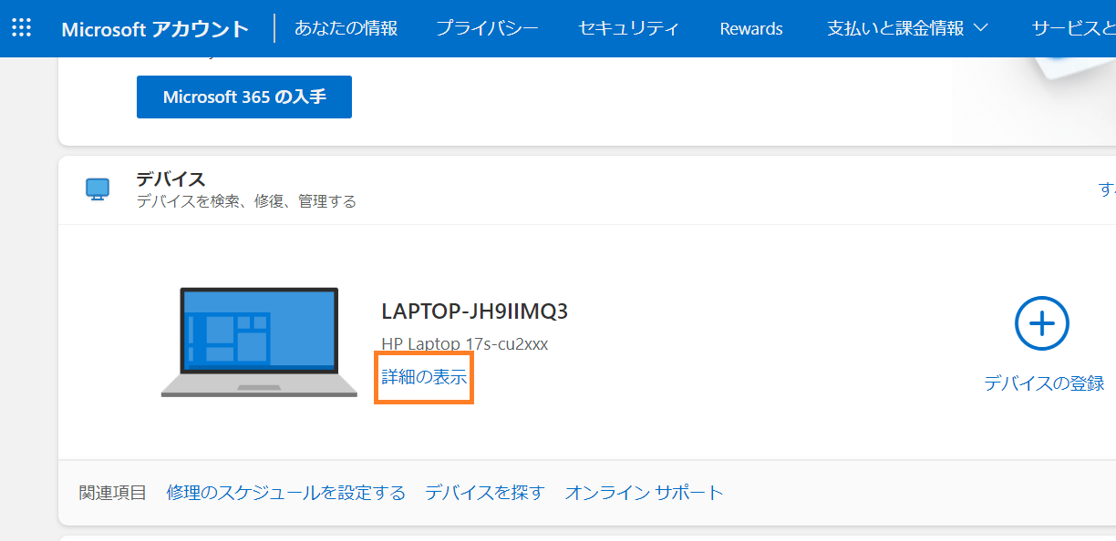Viewport: 1116px width, 541px height.
Task: Go to the プライバシー tab
Action: [x=487, y=28]
